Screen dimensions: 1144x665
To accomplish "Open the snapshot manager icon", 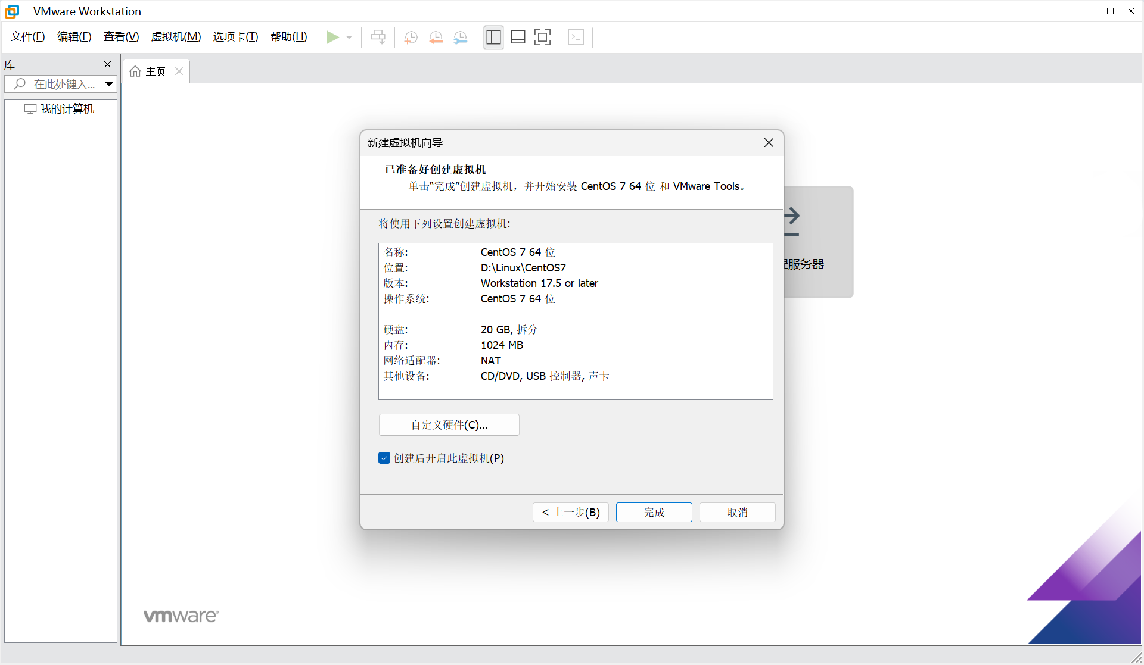I will (461, 38).
